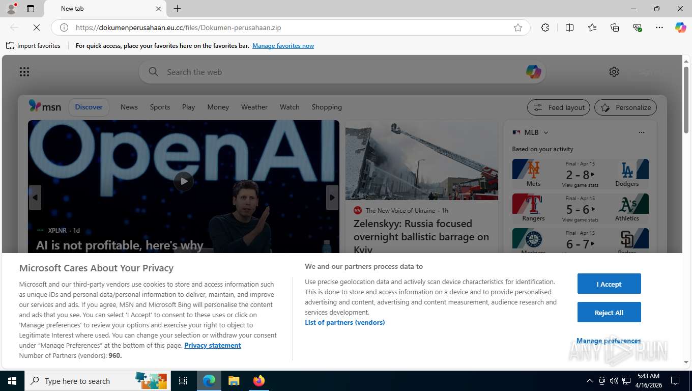Open File Explorer from taskbar

[x=234, y=381]
